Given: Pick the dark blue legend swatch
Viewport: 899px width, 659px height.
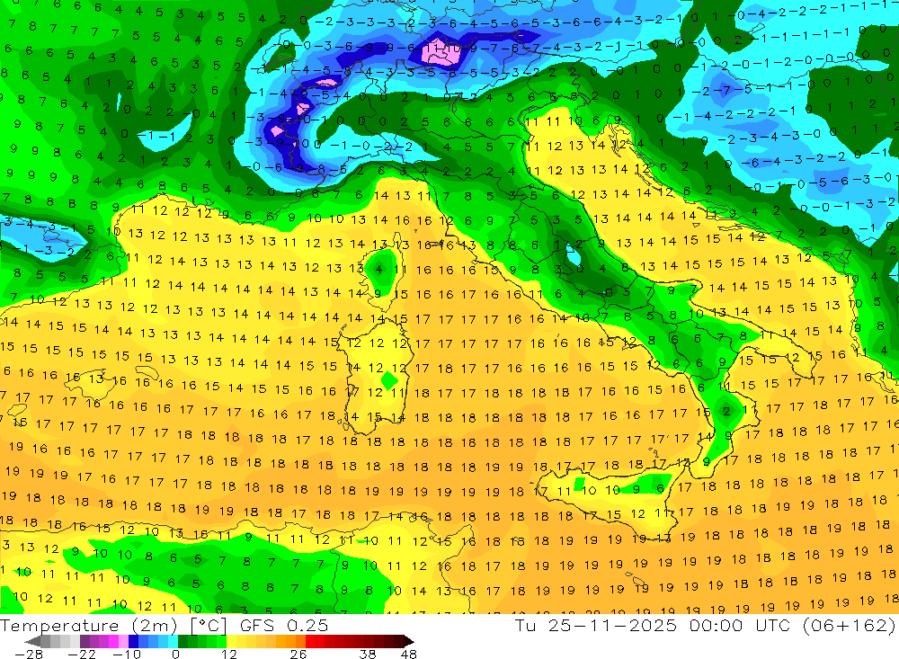Looking at the screenshot, I should pos(133,641).
